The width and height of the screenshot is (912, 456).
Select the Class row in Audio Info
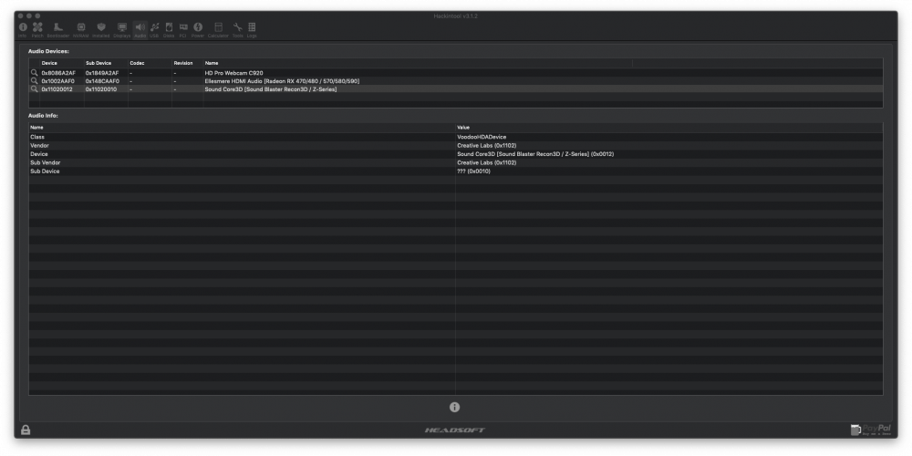point(456,137)
